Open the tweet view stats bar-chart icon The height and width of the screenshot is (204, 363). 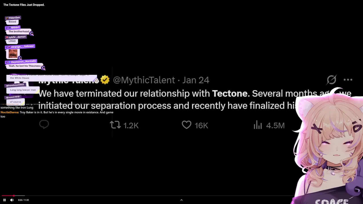pyautogui.click(x=258, y=125)
